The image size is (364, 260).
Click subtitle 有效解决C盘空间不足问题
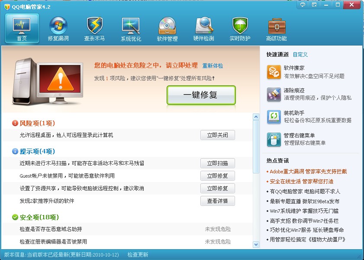pos(314,76)
